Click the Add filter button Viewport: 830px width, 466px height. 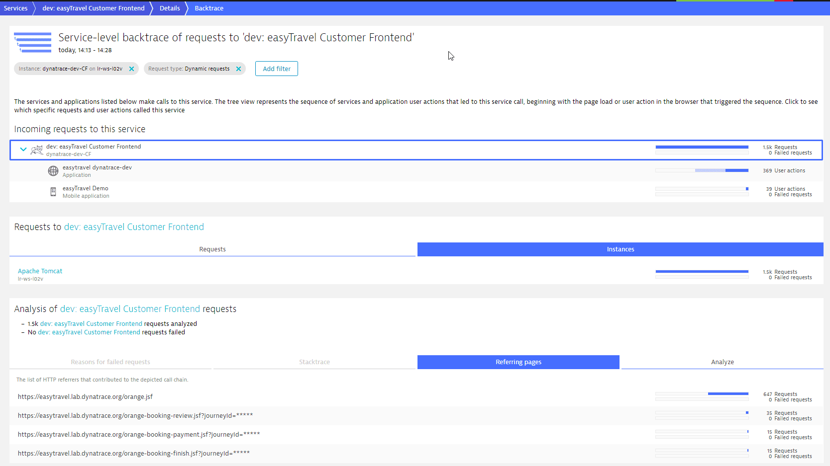(277, 69)
